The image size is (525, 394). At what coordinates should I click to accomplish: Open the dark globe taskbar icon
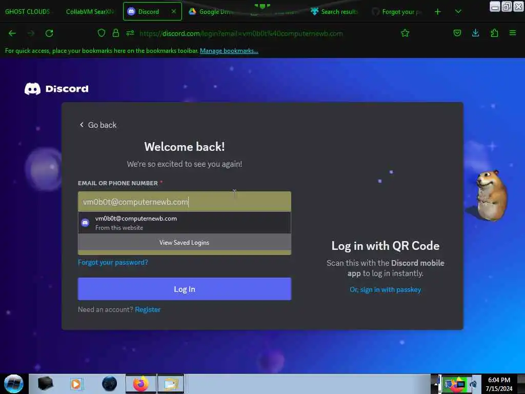pos(110,384)
